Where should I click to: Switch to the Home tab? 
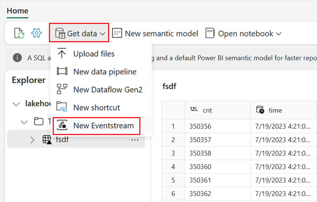click(x=17, y=11)
